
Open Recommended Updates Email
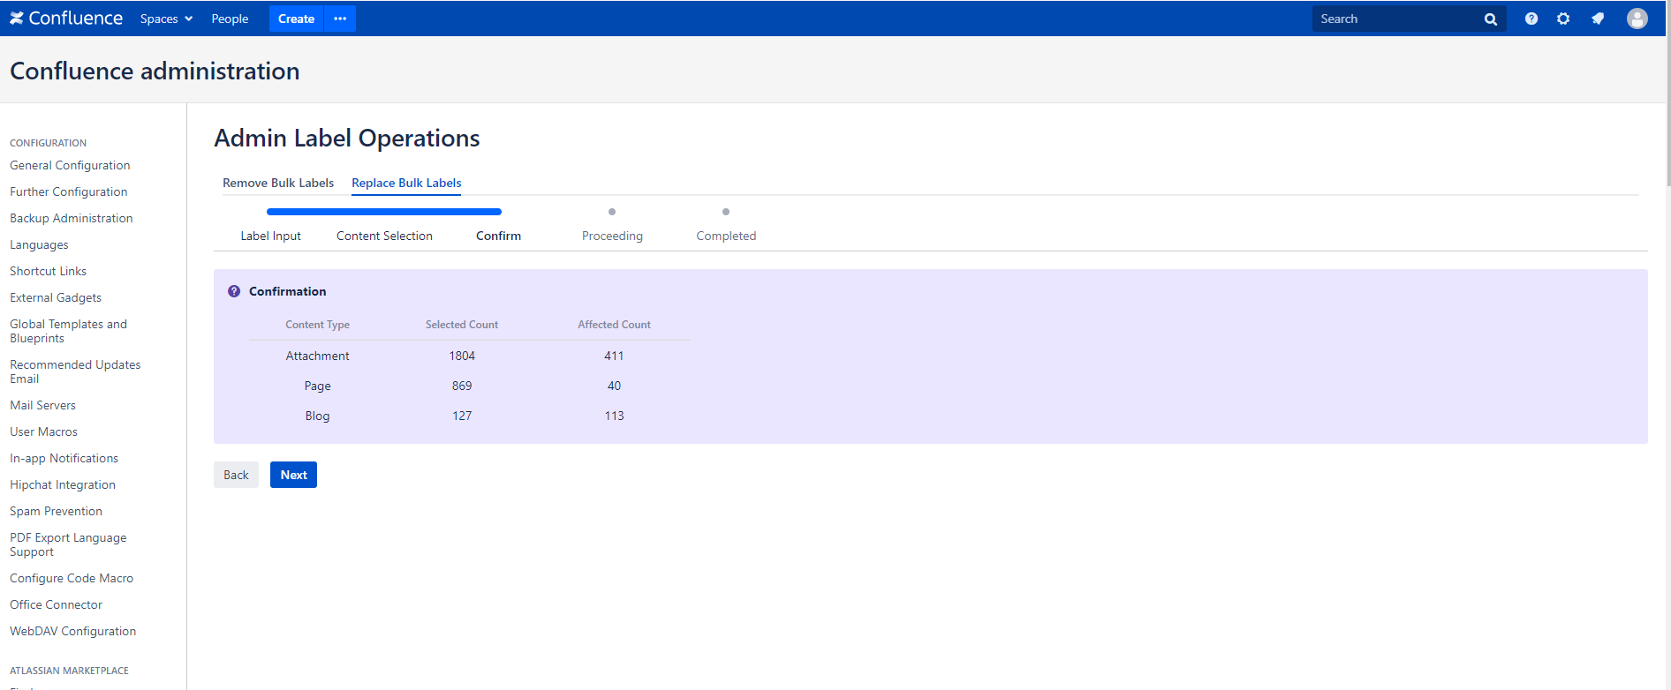pyautogui.click(x=75, y=371)
